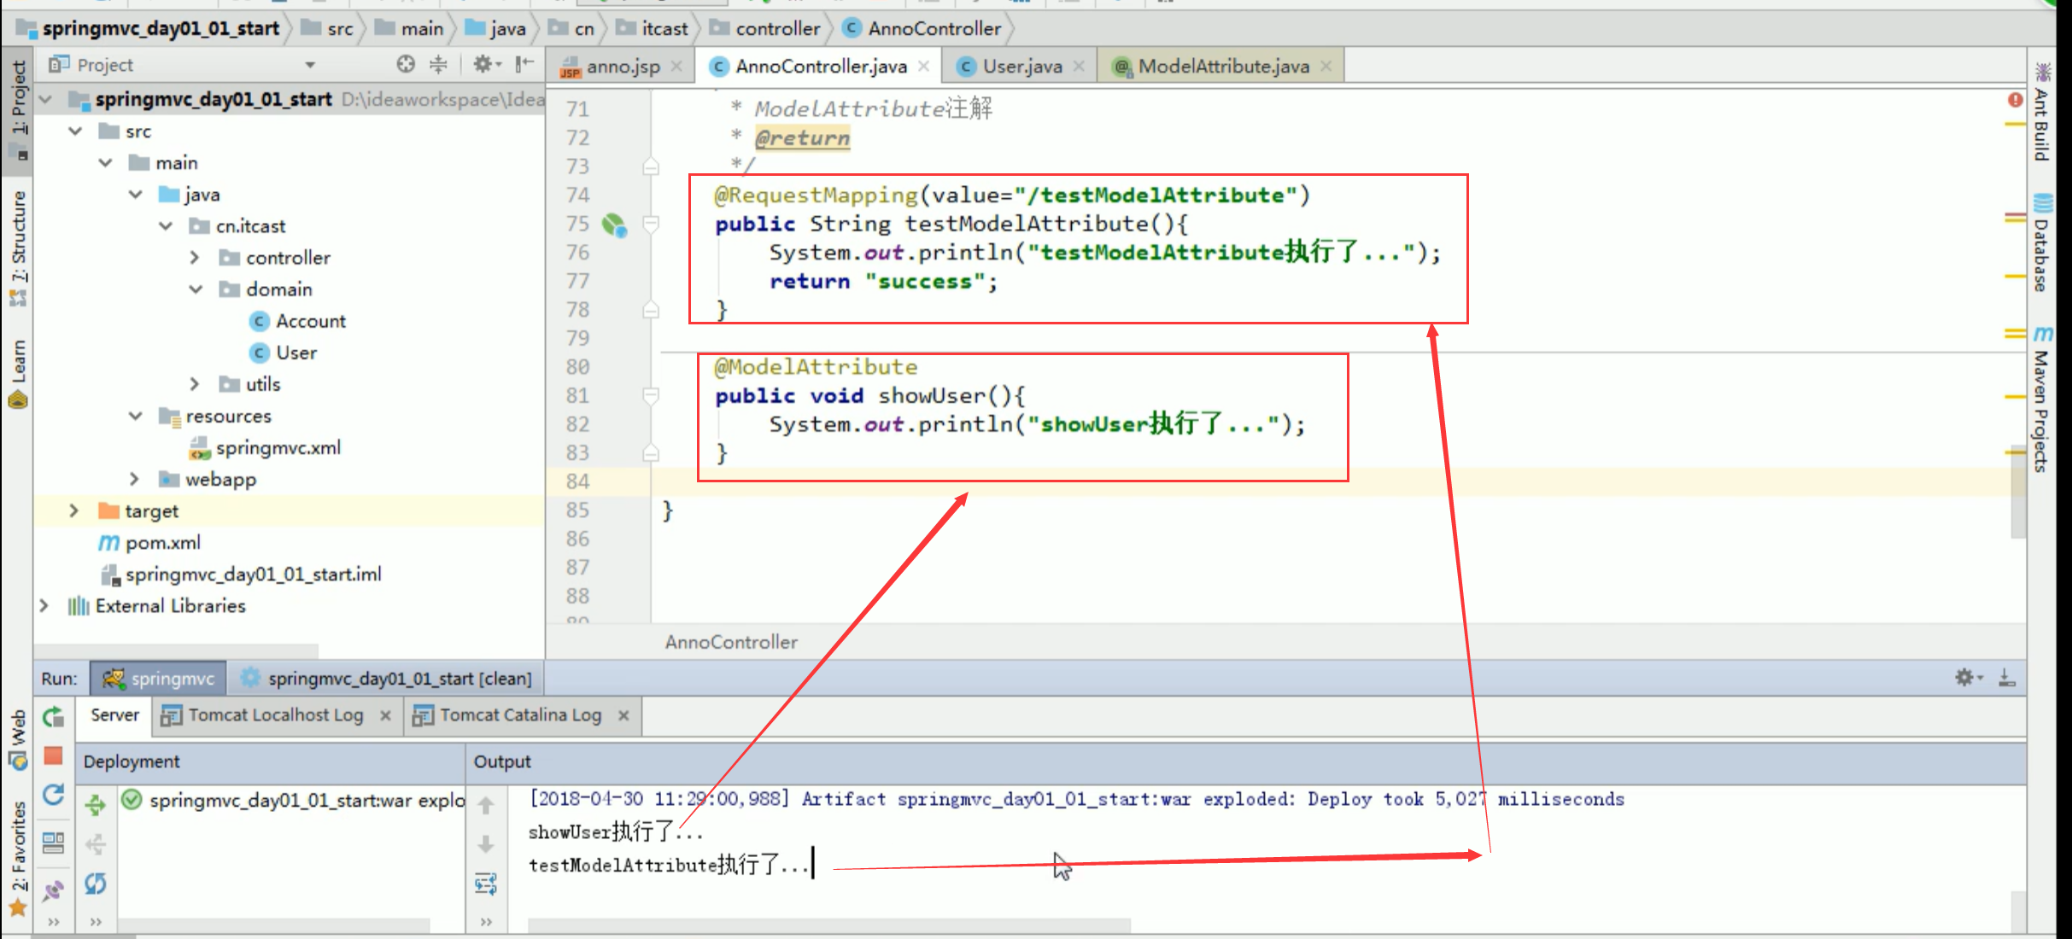Toggle fold marker at showUser method line
2072x939 pixels.
pos(651,395)
